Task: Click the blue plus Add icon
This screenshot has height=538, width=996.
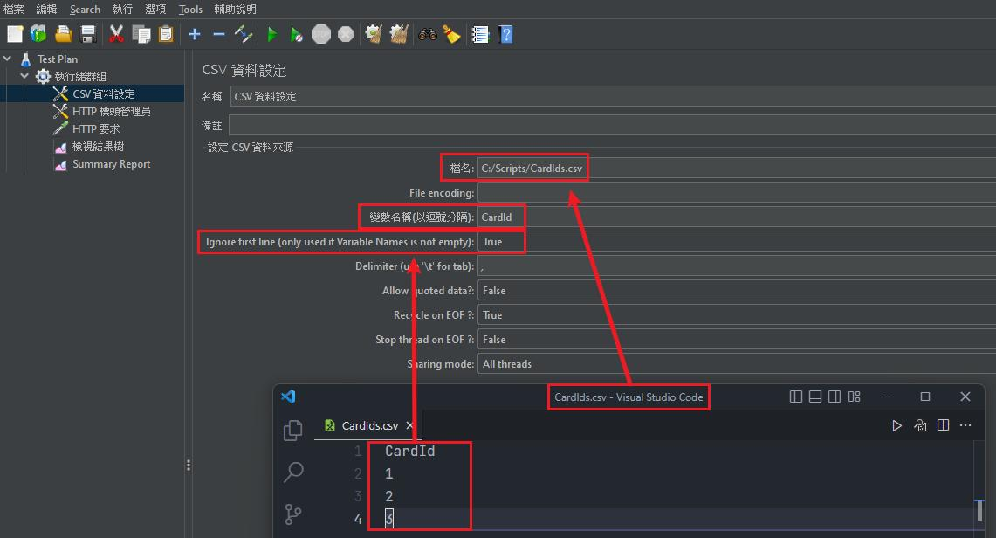Action: coord(195,34)
